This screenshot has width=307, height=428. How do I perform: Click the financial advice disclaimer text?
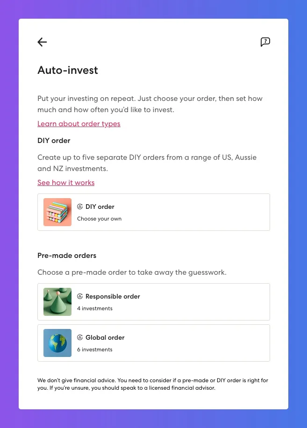[x=153, y=384]
